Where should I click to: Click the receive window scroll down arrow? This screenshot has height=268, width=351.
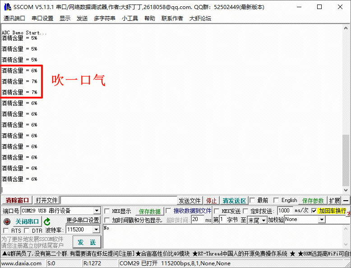pos(346,190)
